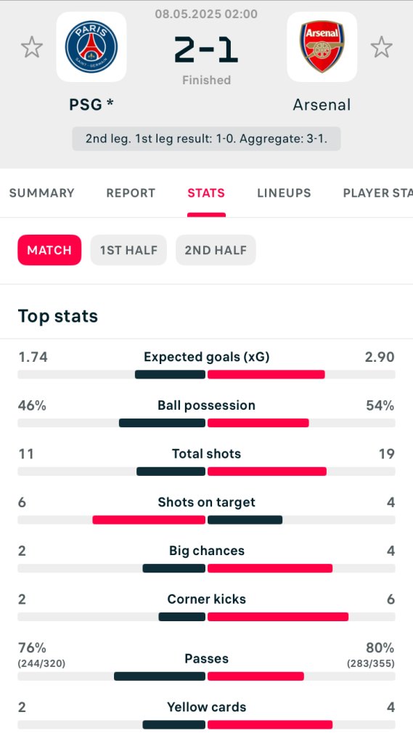Tap the aggregate result info banner

tap(206, 139)
